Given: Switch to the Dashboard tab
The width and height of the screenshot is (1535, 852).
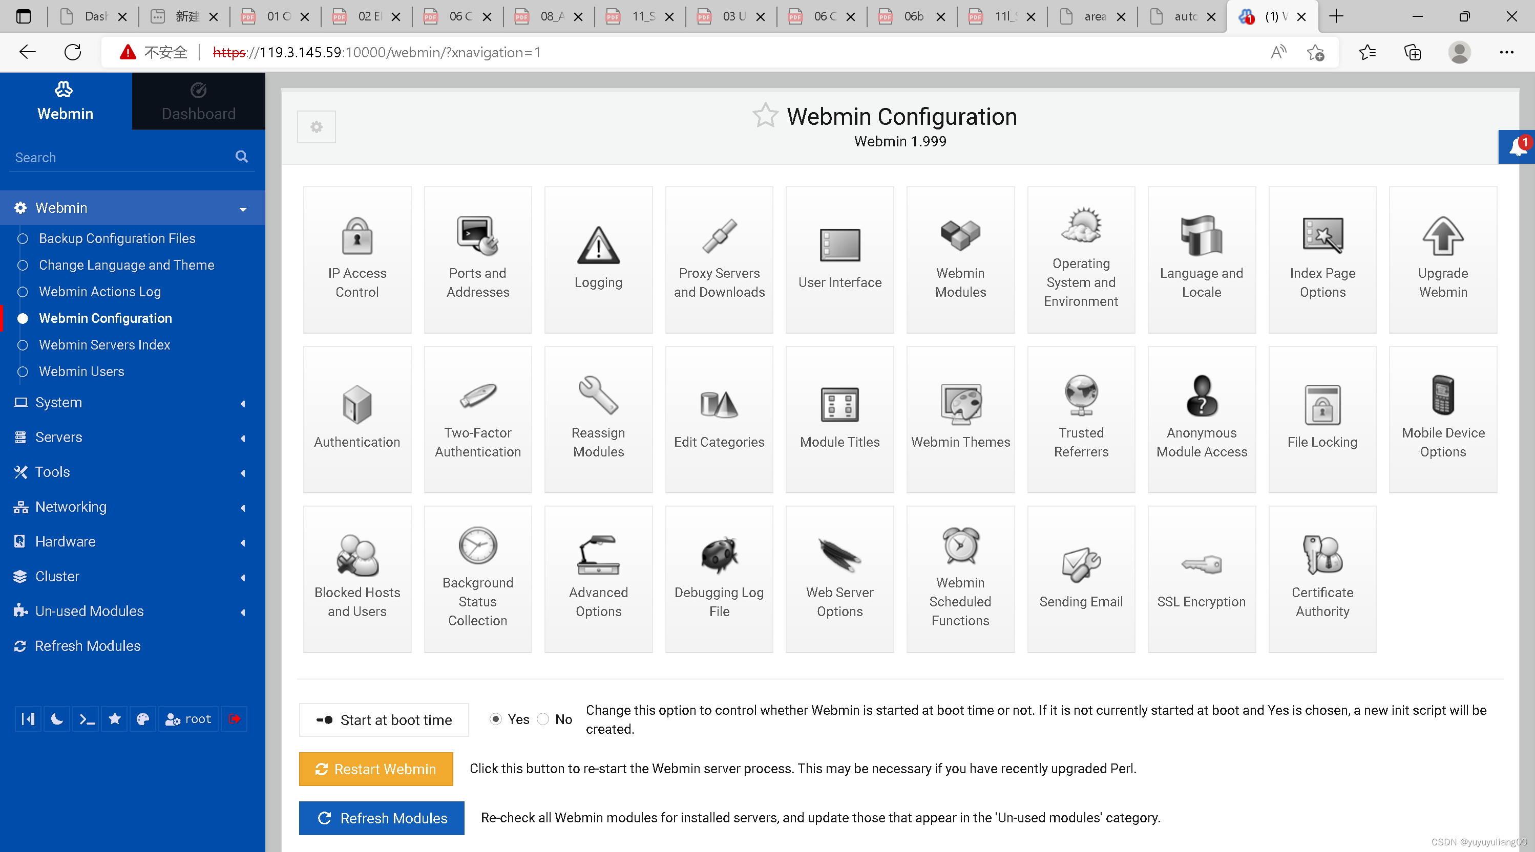Looking at the screenshot, I should (x=198, y=101).
